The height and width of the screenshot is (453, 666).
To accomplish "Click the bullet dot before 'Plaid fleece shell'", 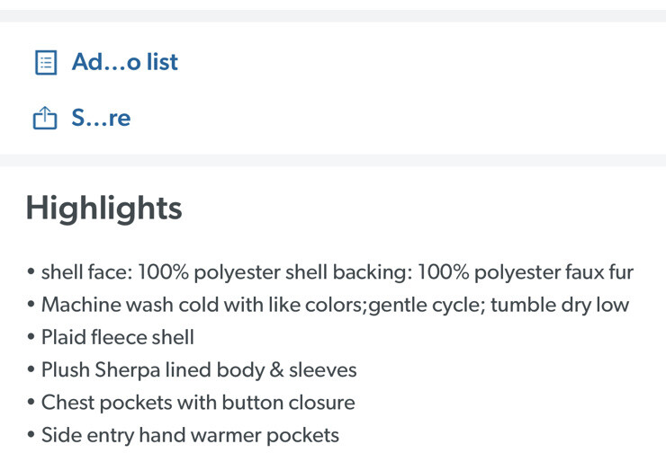I will point(31,337).
